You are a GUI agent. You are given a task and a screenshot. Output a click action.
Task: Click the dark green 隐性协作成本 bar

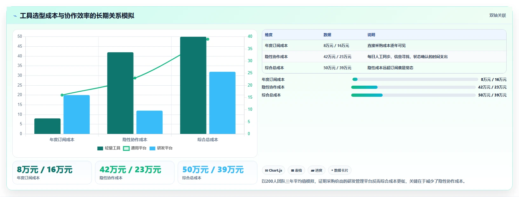[120, 93]
